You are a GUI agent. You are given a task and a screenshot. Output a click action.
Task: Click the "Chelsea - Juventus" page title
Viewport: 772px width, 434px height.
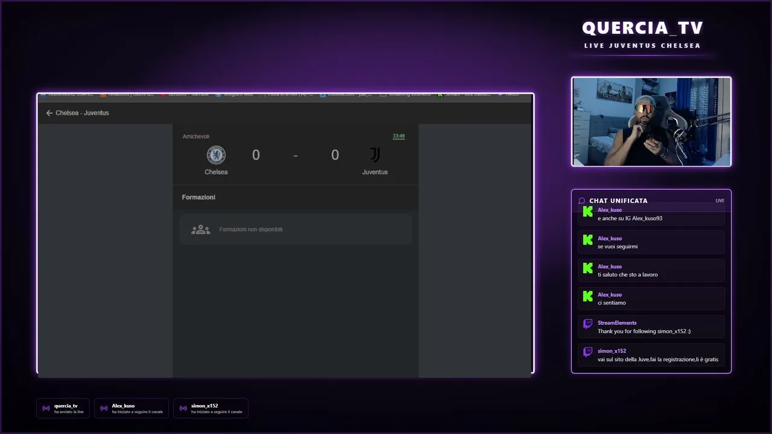[82, 113]
